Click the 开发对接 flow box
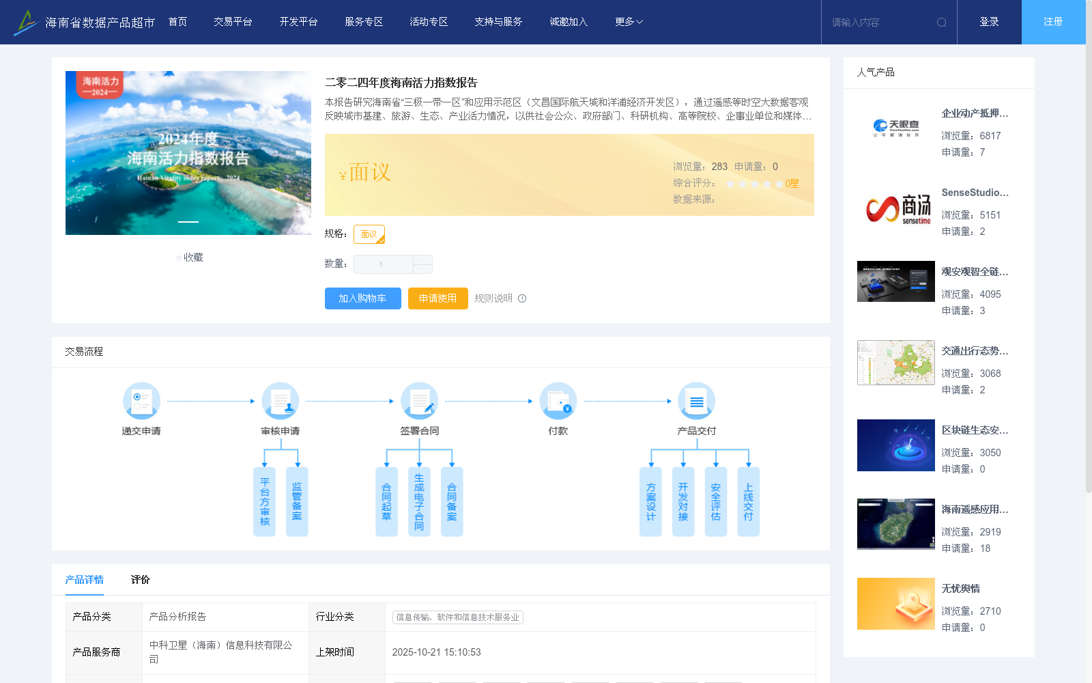This screenshot has height=683, width=1092. 683,502
